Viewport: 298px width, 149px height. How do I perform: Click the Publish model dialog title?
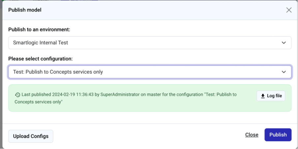[x=25, y=10]
